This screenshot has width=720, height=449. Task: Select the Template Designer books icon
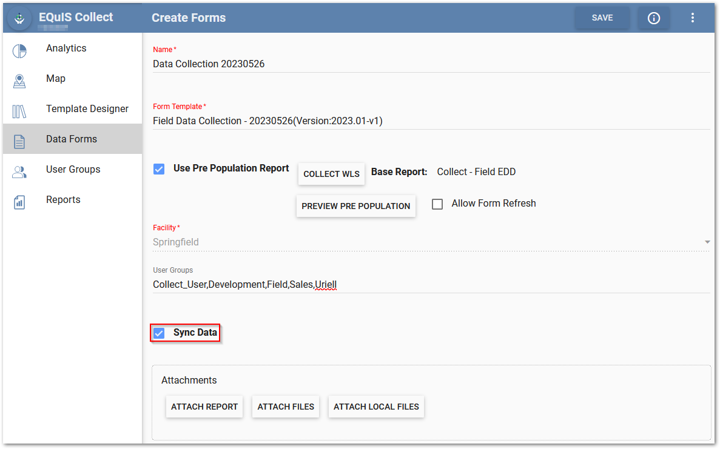[x=19, y=111]
